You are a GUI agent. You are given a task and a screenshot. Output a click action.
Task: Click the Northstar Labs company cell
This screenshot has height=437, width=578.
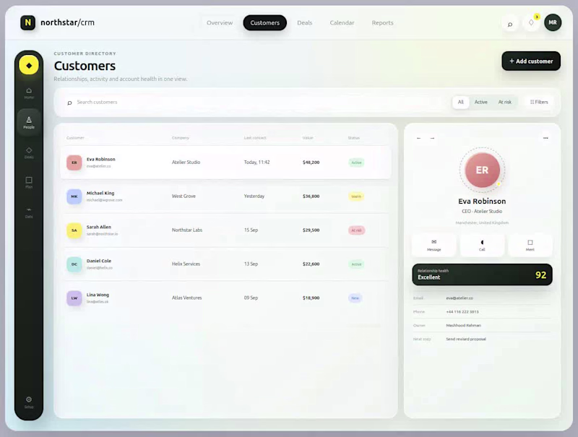187,230
